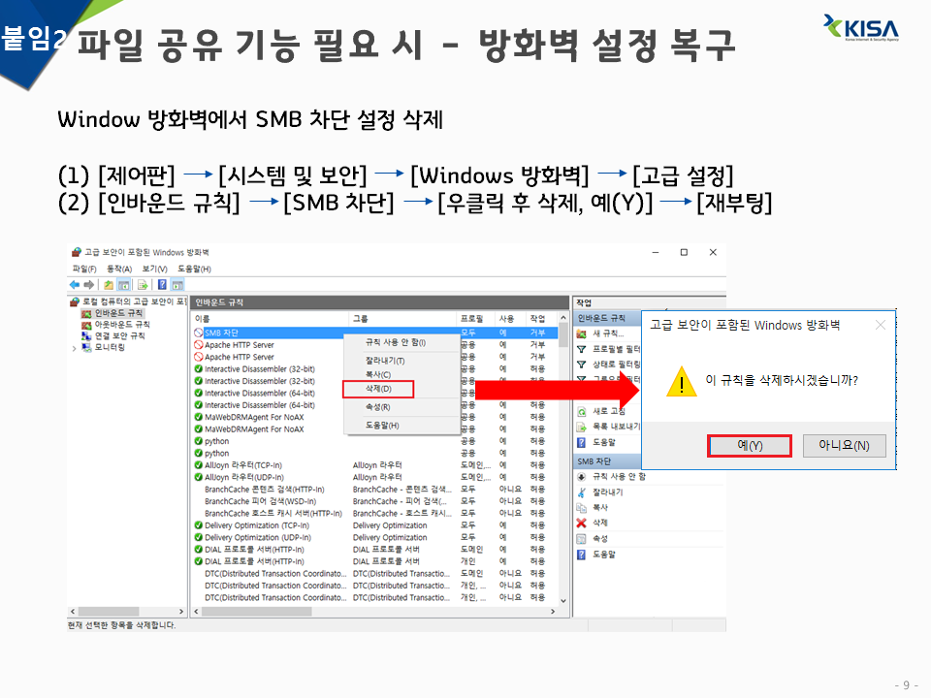Click the right arrow of the rules list horizontal scrollbar
931x698 pixels.
coord(553,612)
